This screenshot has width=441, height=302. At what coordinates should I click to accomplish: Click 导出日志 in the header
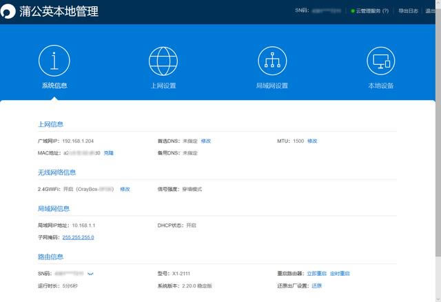408,11
